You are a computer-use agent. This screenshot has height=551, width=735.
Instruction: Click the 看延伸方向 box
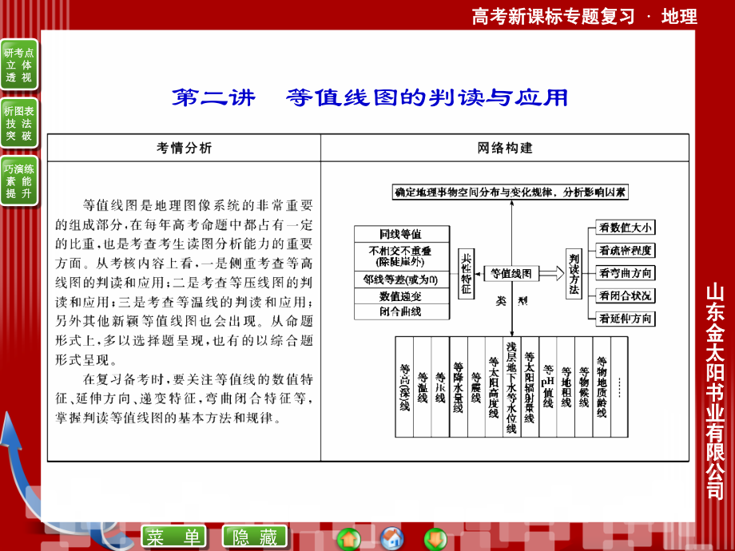627,319
